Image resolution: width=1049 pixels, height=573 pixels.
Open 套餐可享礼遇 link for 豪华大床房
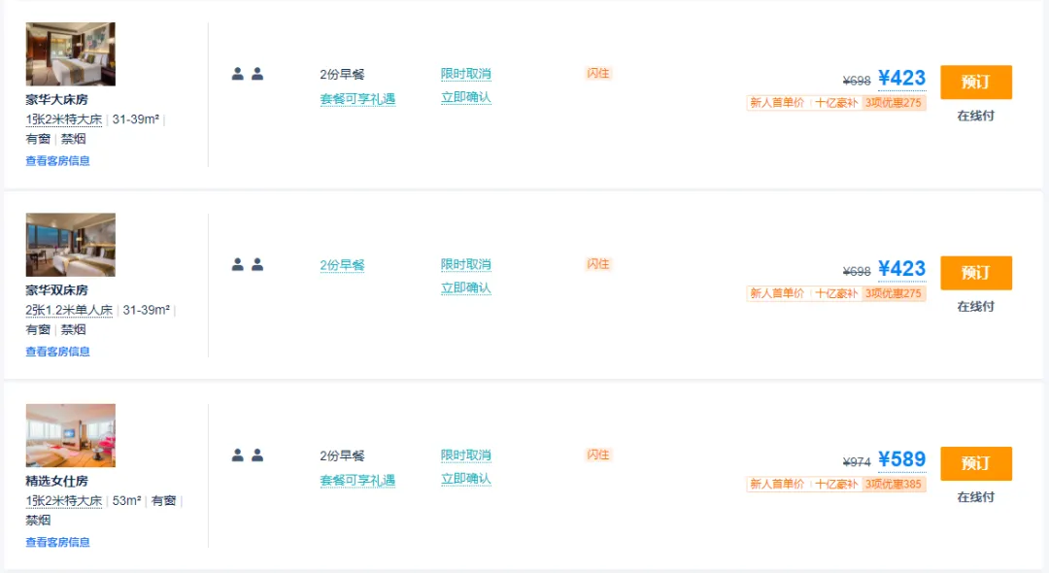(x=357, y=99)
